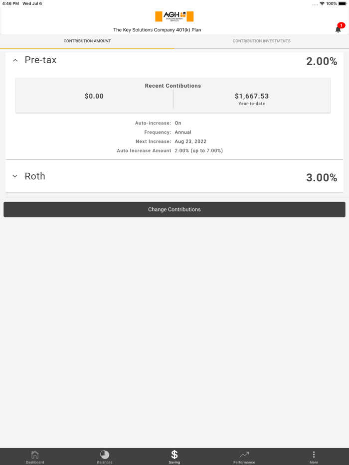Screen dimensions: 349x465
Task: Switch to the Contribution Investments tab
Action: tap(261, 41)
